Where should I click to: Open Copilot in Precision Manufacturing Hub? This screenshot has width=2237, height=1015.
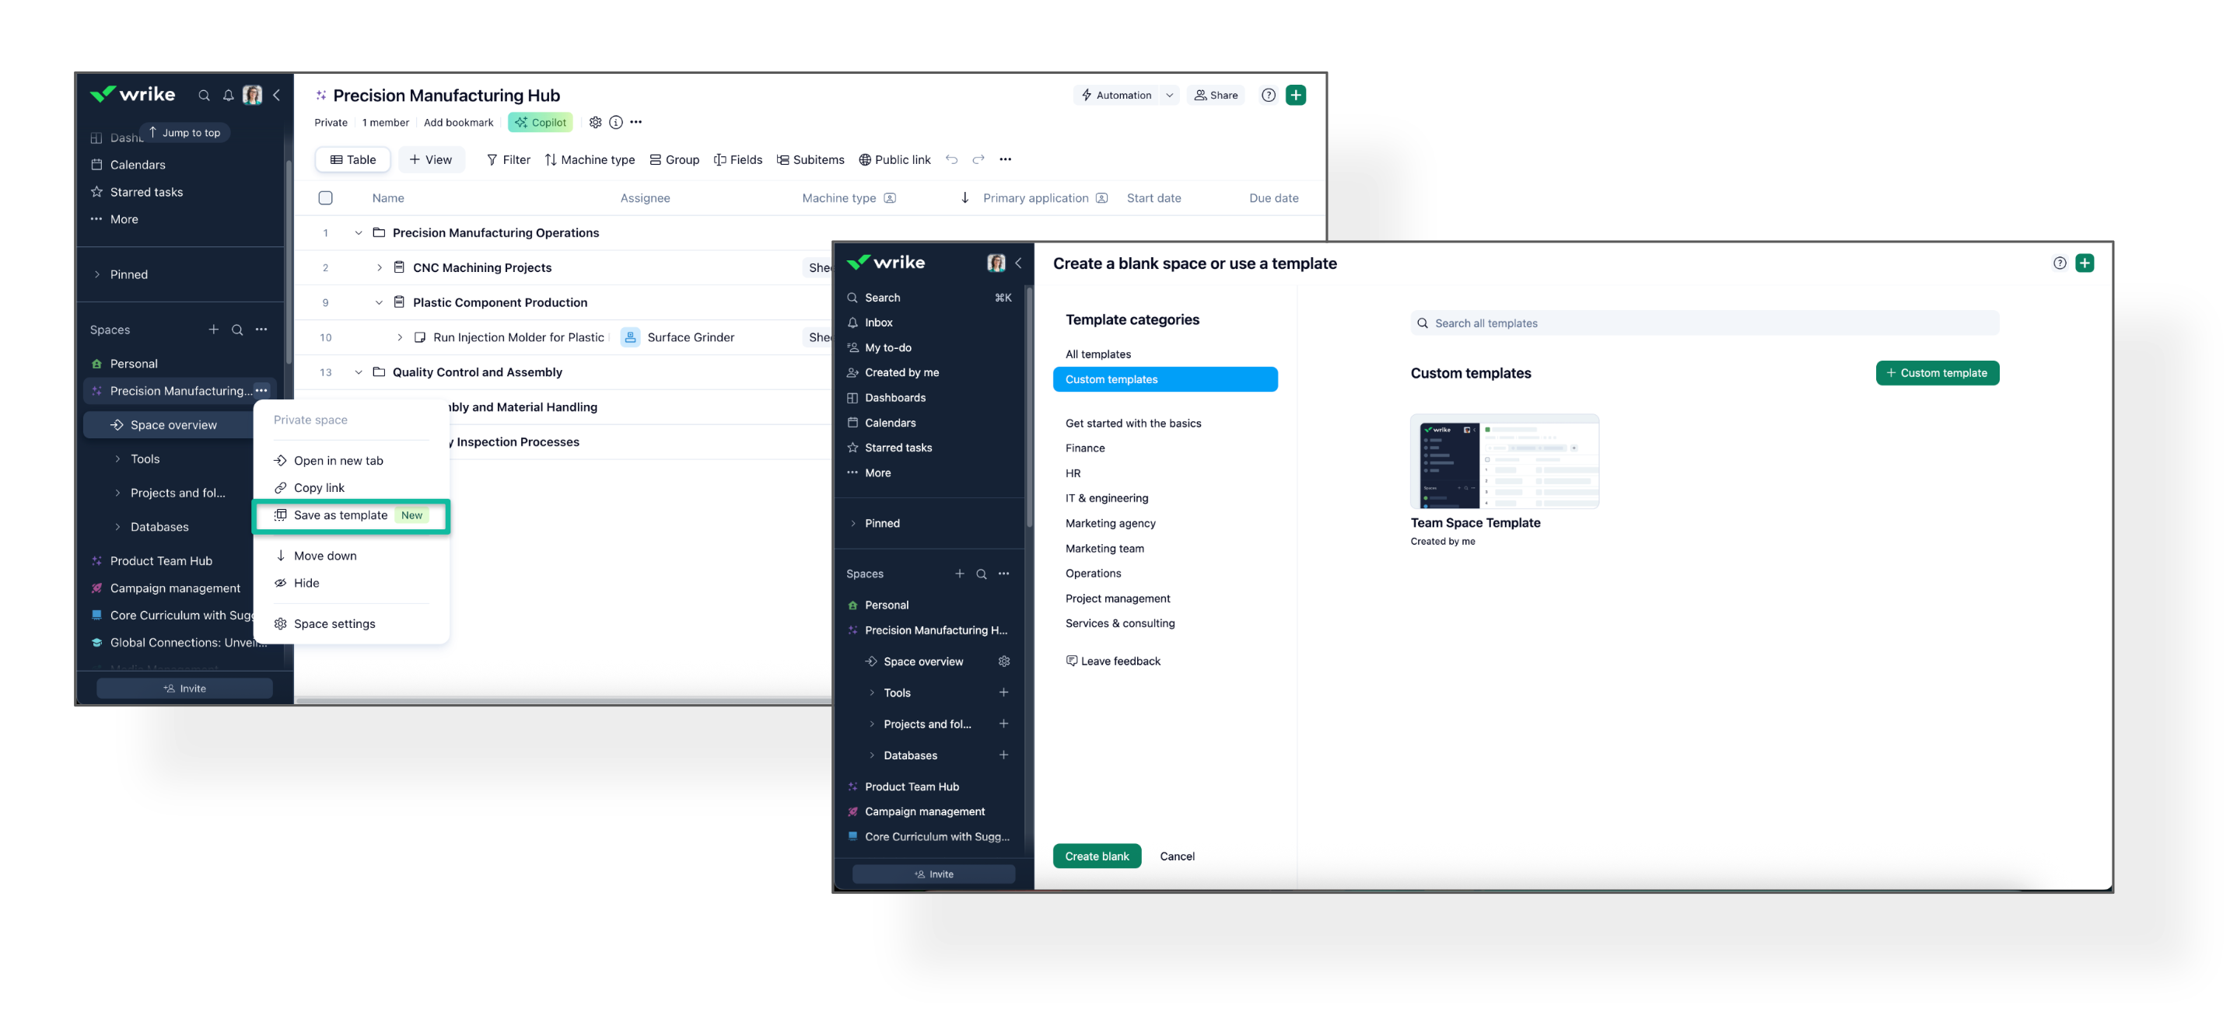540,122
